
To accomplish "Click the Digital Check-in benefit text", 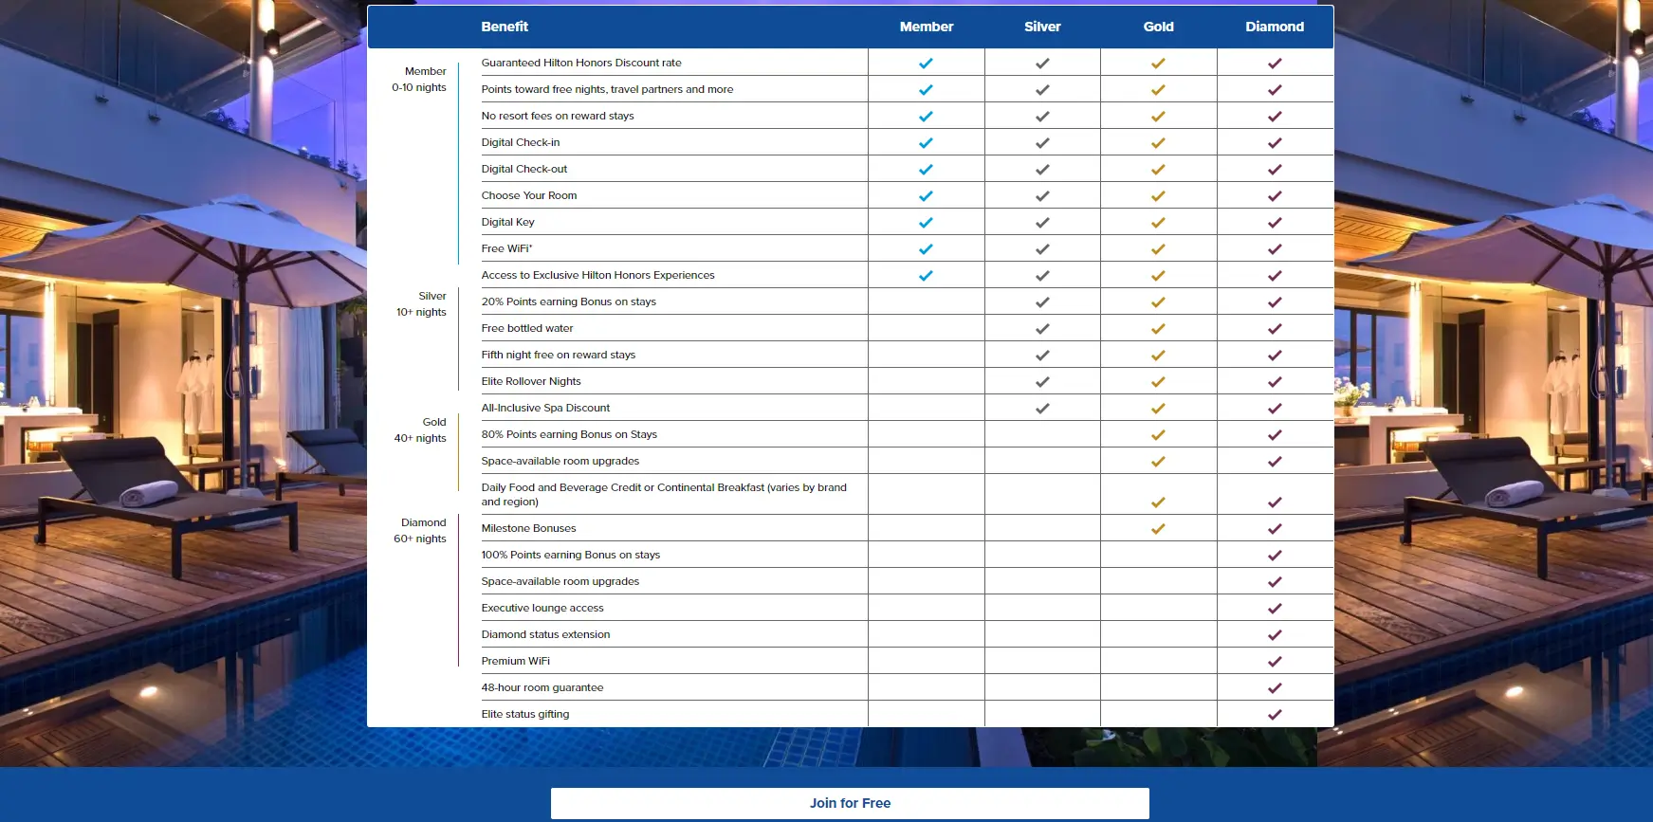I will pyautogui.click(x=521, y=142).
